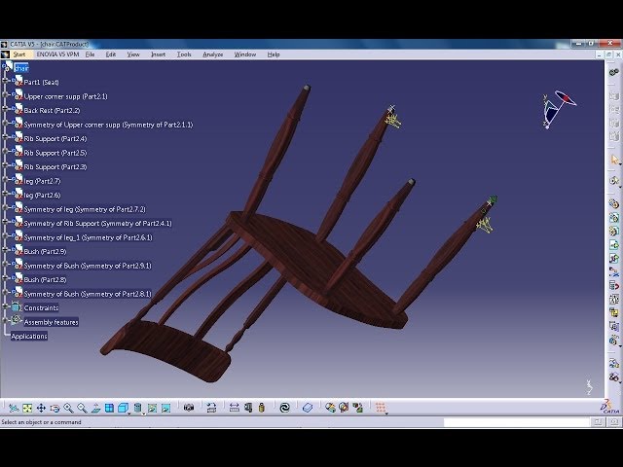The image size is (623, 467).
Task: Select 'Symmetry of Rib Support' tree item
Action: coord(97,224)
